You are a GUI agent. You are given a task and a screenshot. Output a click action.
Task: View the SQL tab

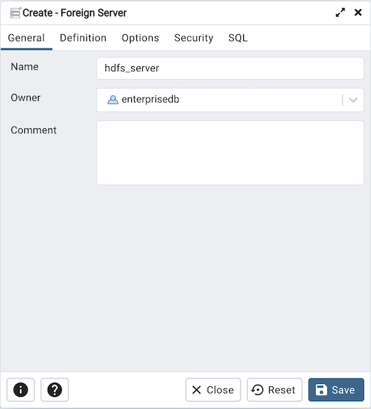[x=238, y=38]
